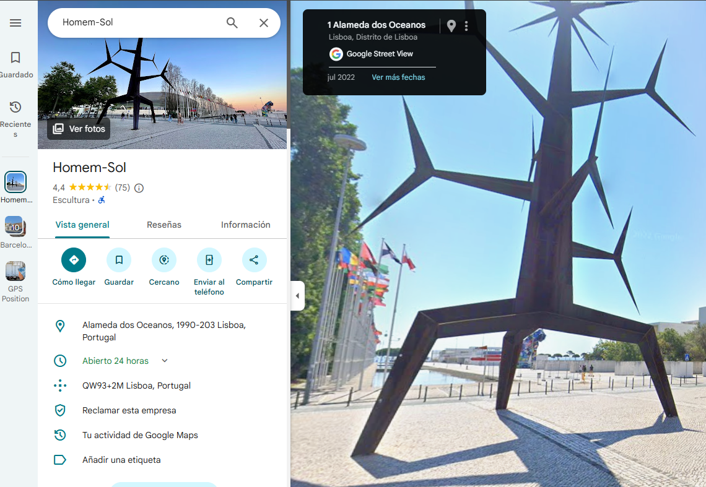Click the Cómo llegar directions icon

(74, 260)
